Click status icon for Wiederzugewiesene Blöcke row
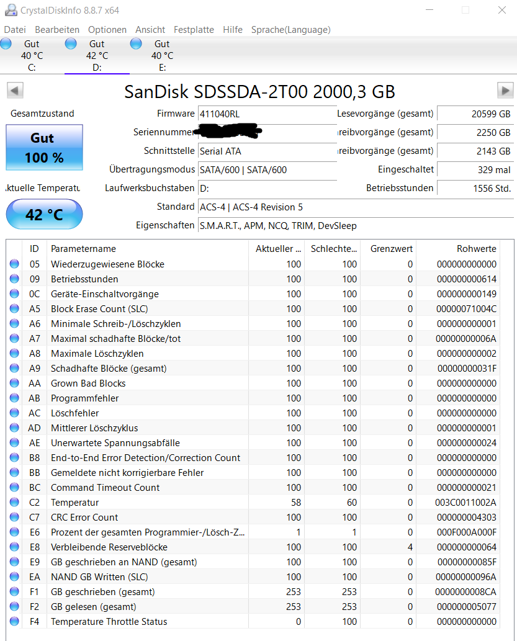The width and height of the screenshot is (517, 641). 14,264
